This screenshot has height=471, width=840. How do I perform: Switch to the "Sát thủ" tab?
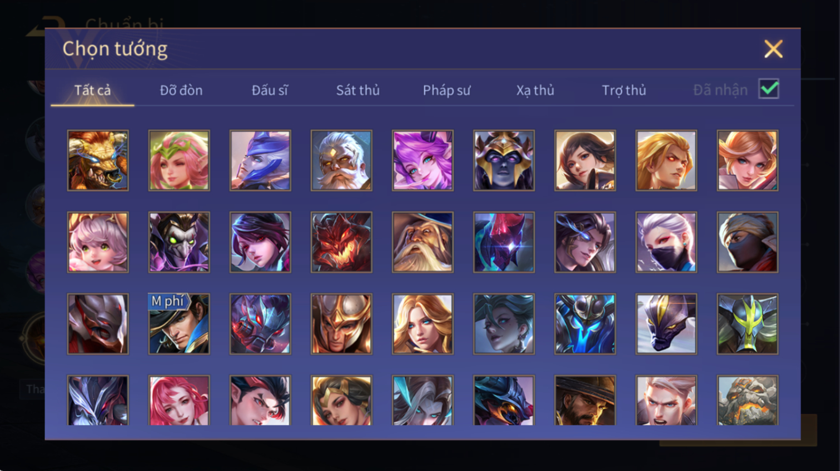(358, 90)
